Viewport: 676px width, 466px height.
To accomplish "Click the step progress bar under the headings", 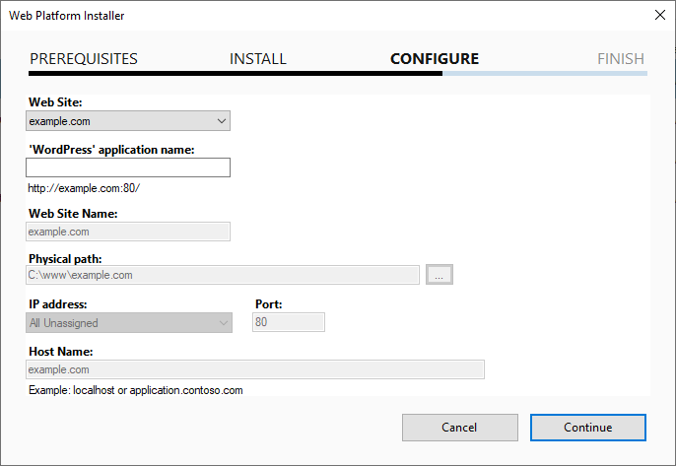I will point(337,73).
